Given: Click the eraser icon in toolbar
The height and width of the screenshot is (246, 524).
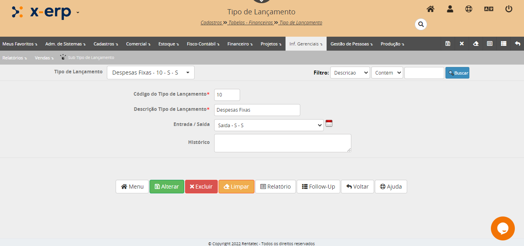Looking at the screenshot, I should [475, 44].
